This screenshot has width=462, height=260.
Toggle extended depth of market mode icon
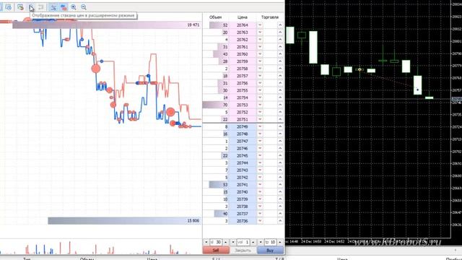coord(31,7)
